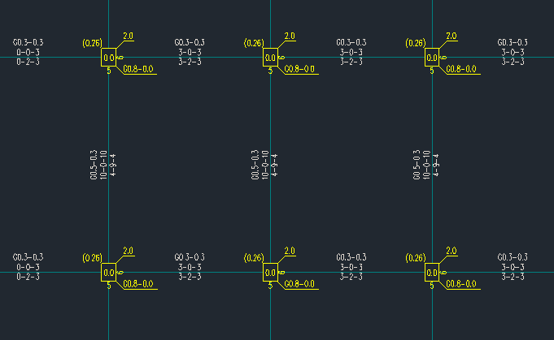Select the 5 below the lower-left column box
The image size is (554, 340).
pos(109,286)
